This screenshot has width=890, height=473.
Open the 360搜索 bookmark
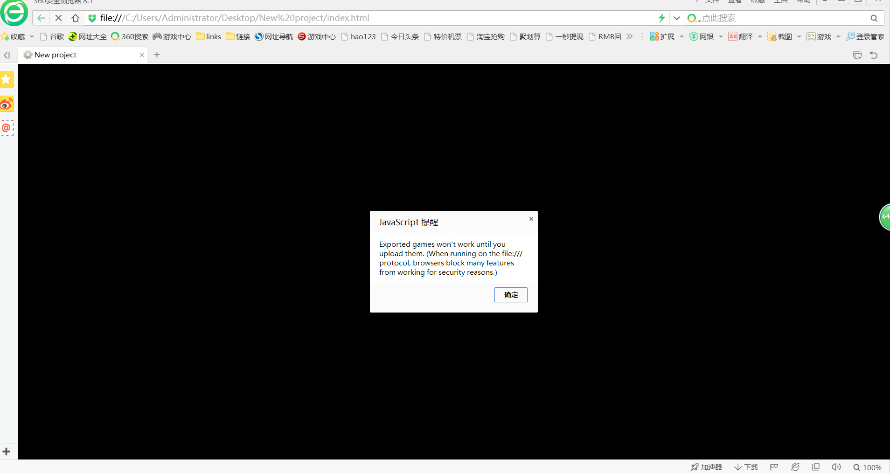130,36
